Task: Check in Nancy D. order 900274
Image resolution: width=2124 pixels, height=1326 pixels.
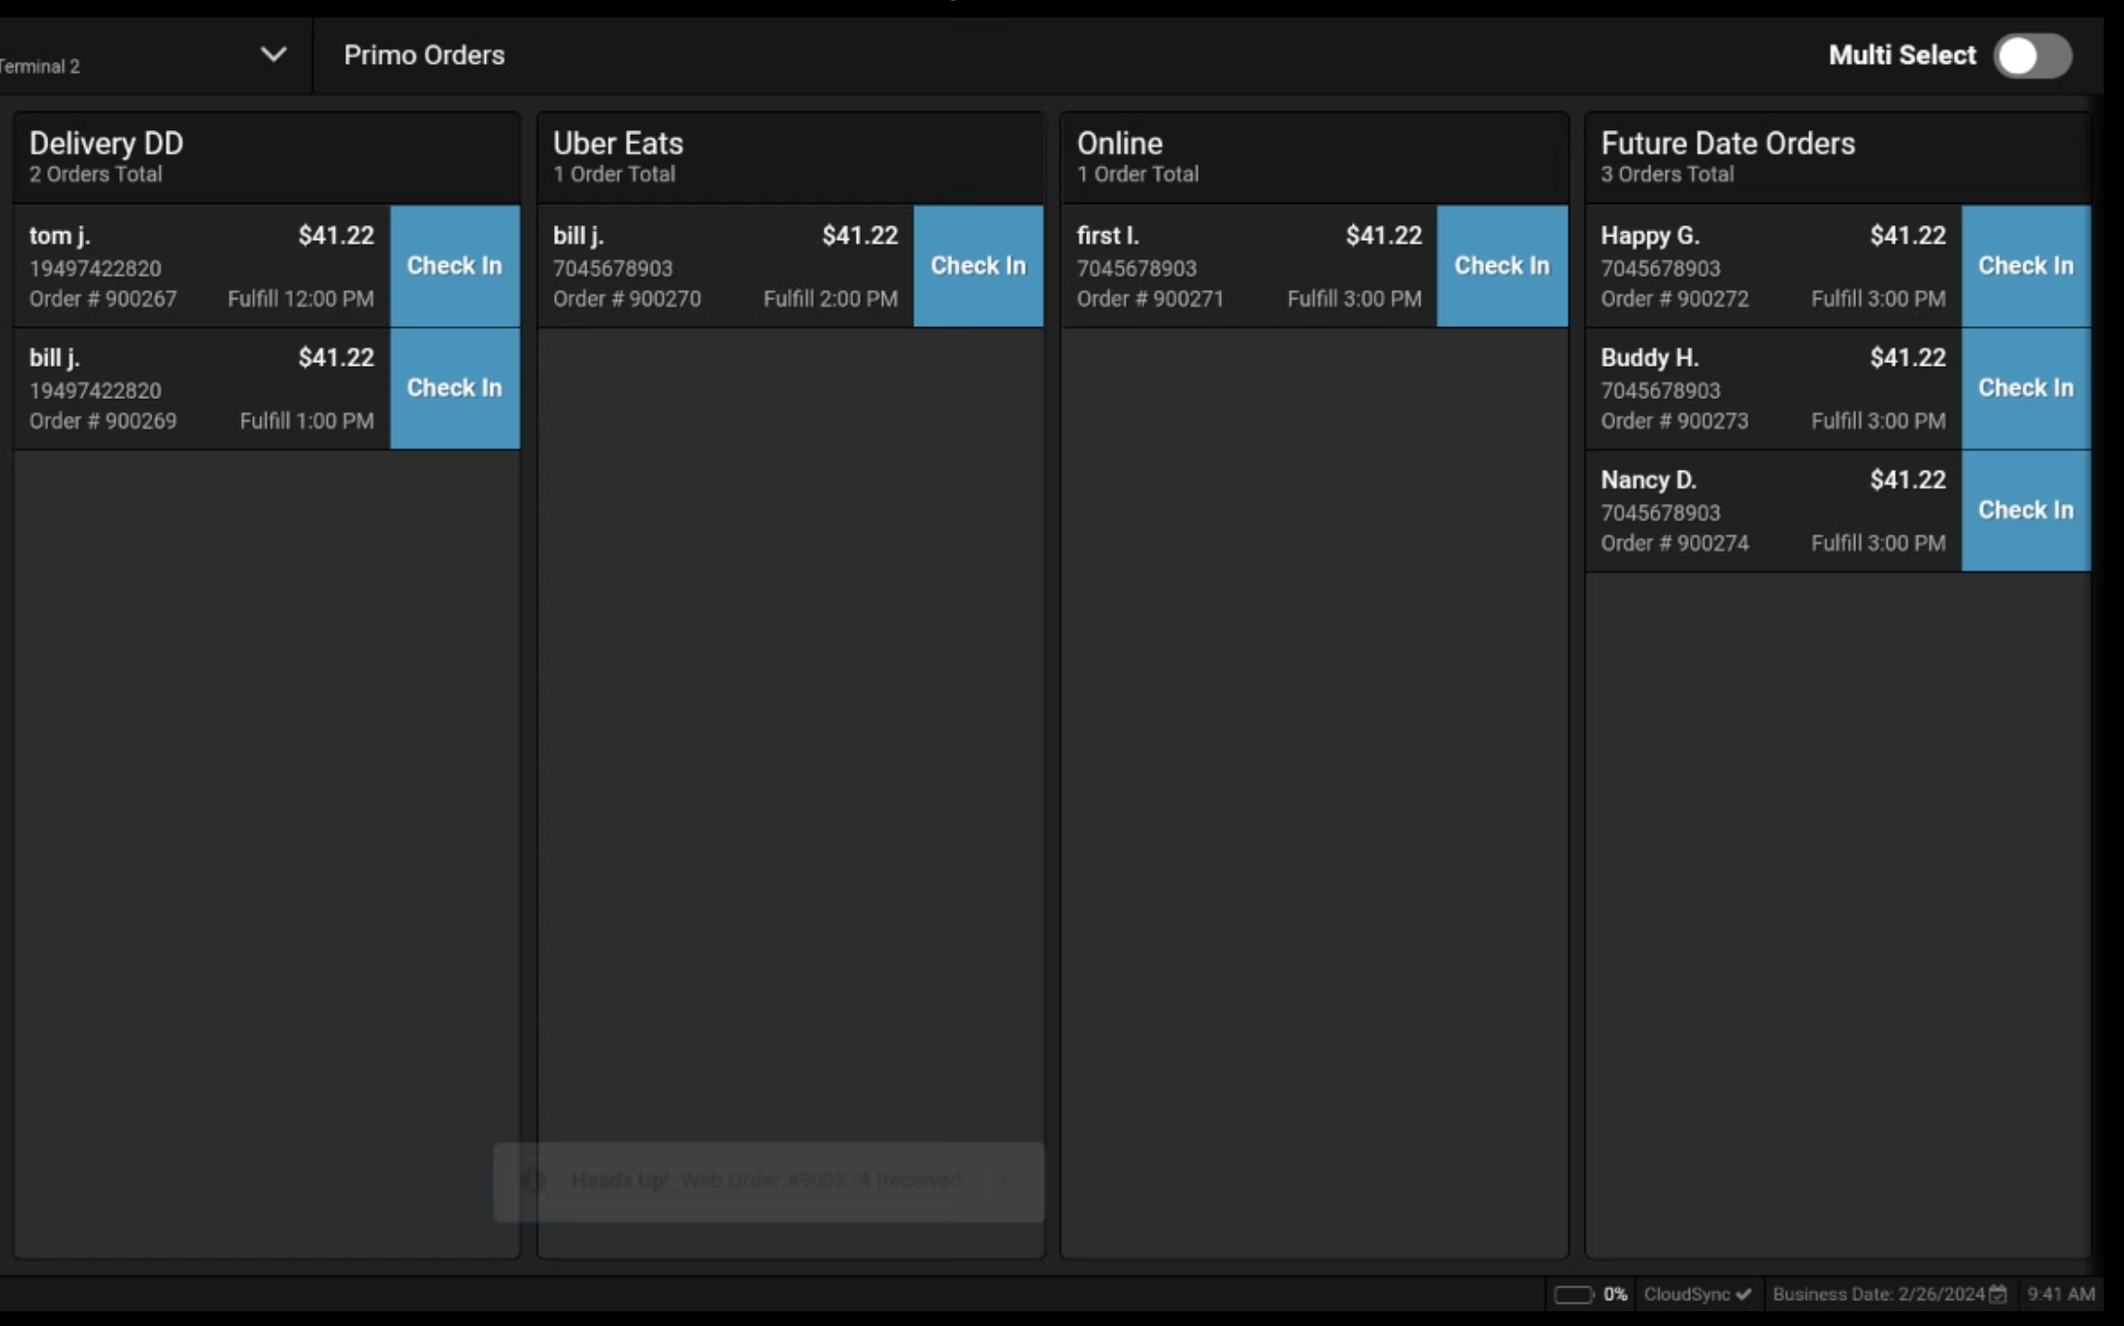Action: (x=2025, y=510)
